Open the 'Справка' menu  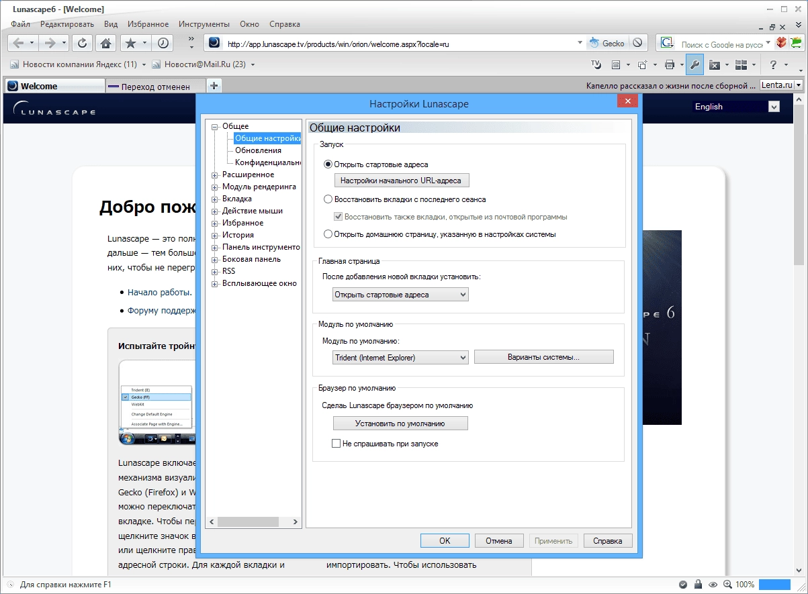[285, 23]
